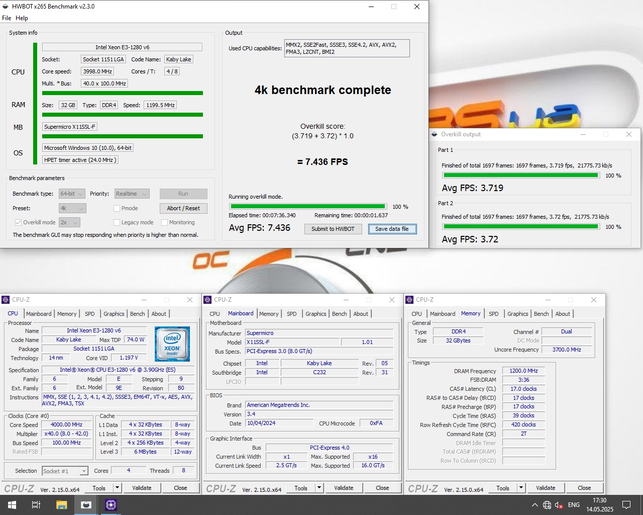Click Tools button in Memory CPU-Z window
The height and width of the screenshot is (515, 643).
point(503,488)
